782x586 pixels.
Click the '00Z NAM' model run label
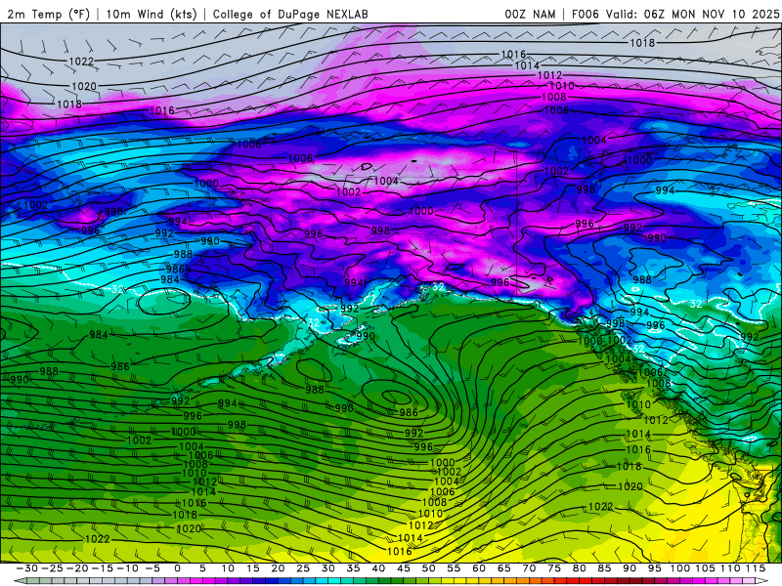click(530, 14)
